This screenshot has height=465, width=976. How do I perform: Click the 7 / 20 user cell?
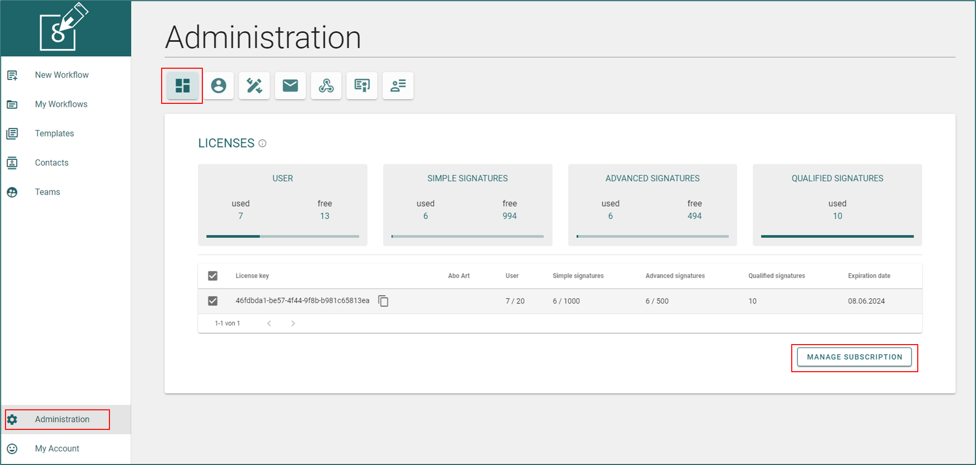515,301
